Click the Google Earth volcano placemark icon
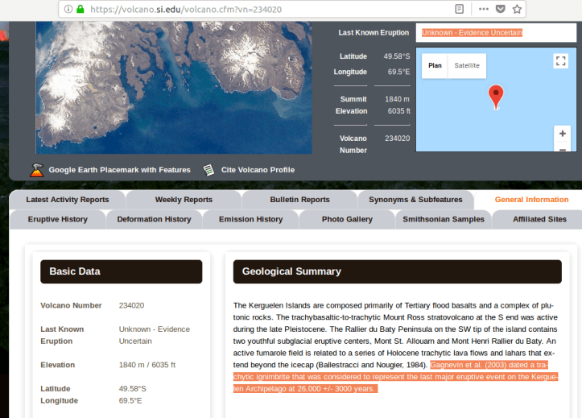The width and height of the screenshot is (582, 418). [37, 170]
